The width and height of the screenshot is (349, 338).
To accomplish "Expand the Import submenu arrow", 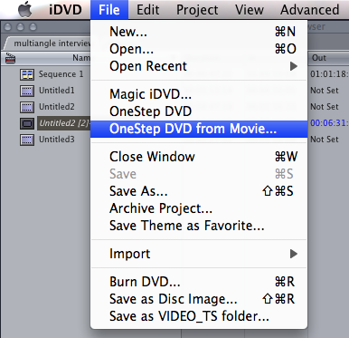I will (294, 254).
